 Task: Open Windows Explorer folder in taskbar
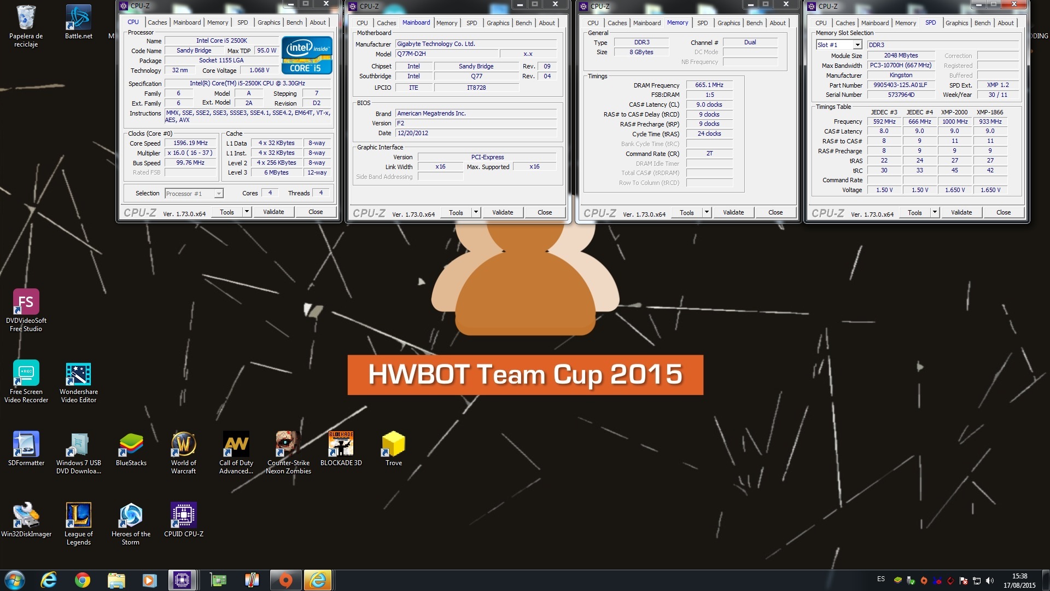click(x=116, y=580)
